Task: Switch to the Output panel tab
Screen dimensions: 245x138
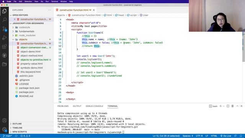Action: [x=77, y=106]
